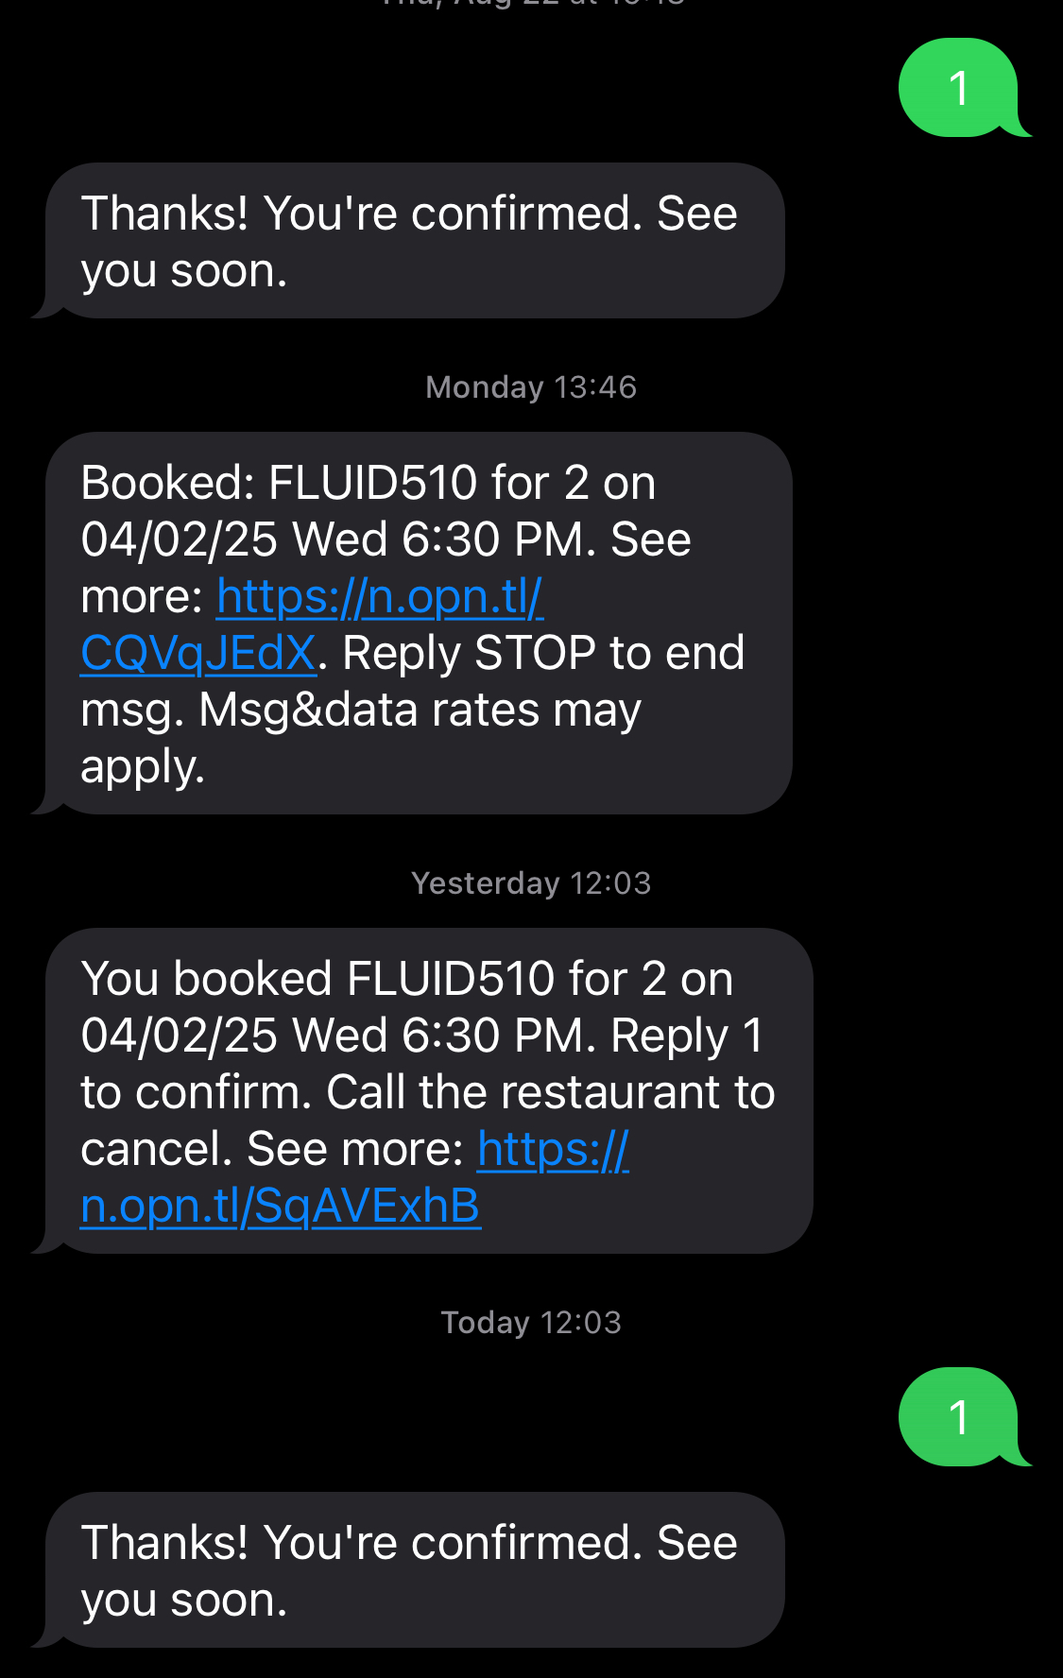Click the "Today 12:03" timestamp
Screen dimensions: 1063x1678
click(531, 1323)
